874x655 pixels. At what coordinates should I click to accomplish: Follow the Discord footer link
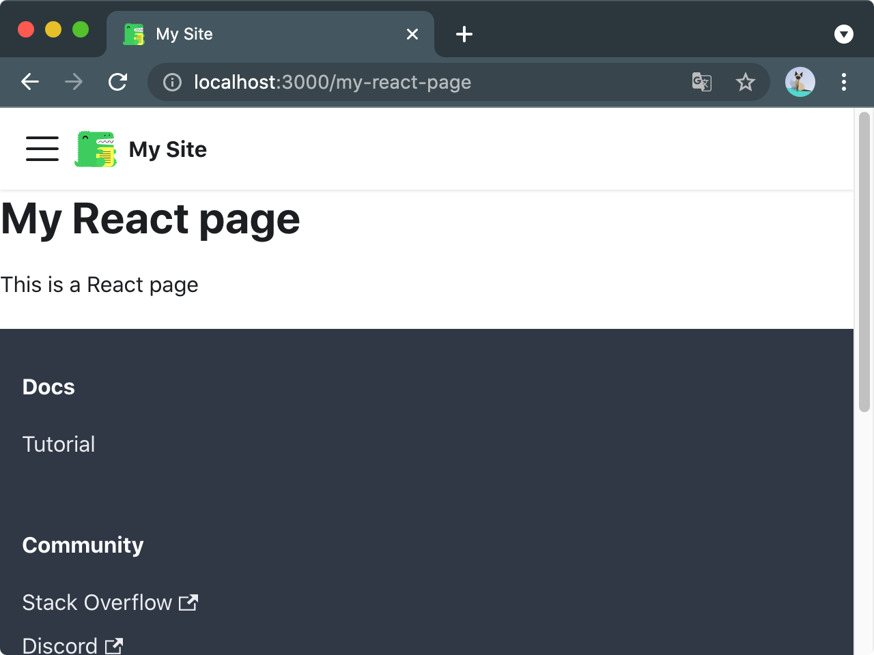(x=72, y=645)
